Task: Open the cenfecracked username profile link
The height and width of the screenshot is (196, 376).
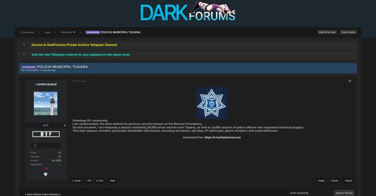Action: tap(46, 84)
